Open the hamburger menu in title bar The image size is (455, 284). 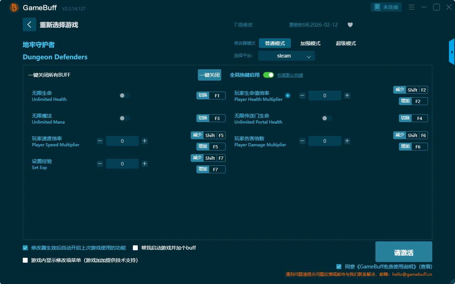coord(411,7)
